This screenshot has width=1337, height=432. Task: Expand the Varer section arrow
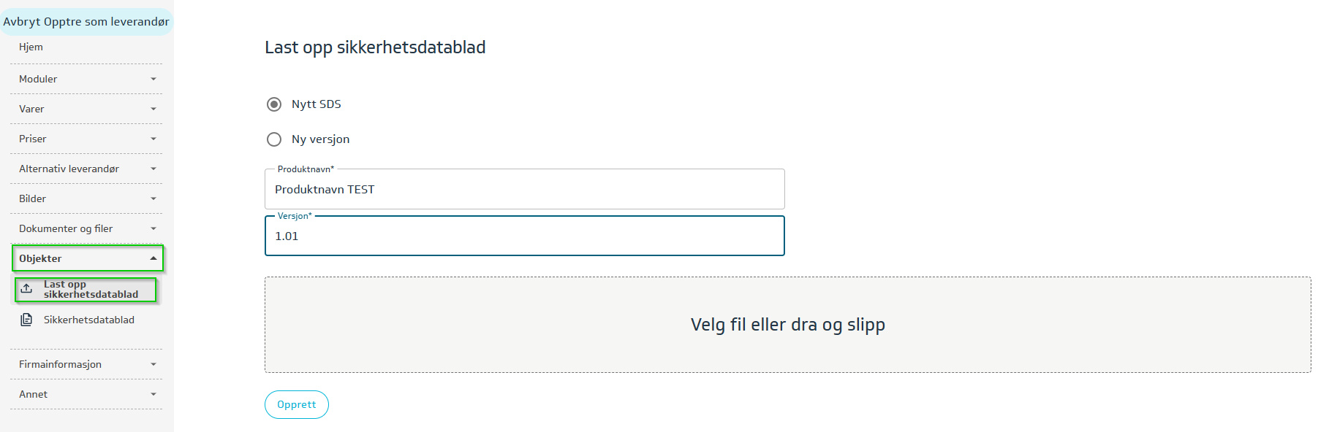pos(154,109)
